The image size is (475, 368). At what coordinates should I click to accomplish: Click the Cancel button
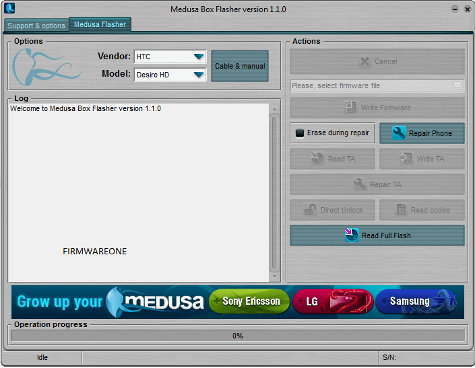pyautogui.click(x=377, y=61)
